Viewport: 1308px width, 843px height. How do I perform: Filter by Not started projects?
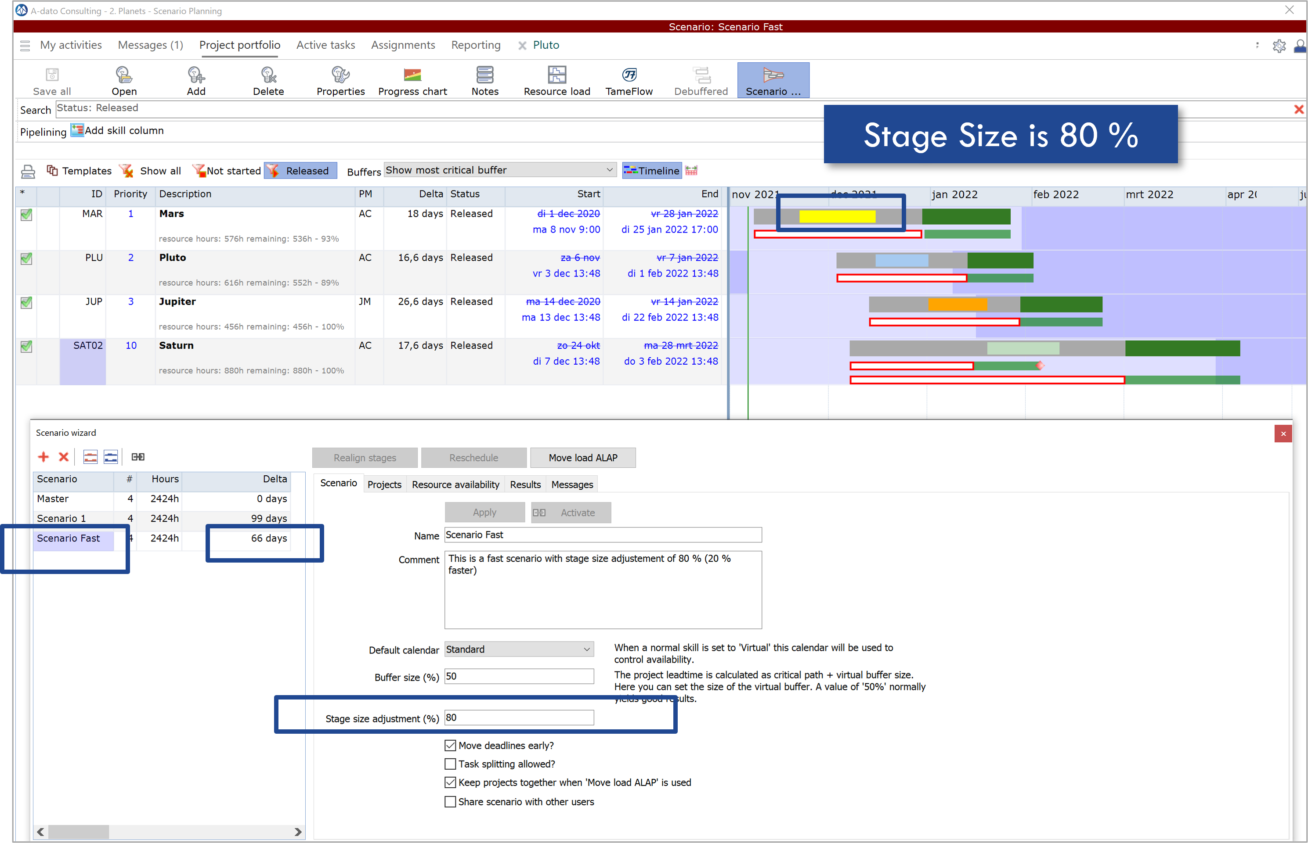click(226, 171)
